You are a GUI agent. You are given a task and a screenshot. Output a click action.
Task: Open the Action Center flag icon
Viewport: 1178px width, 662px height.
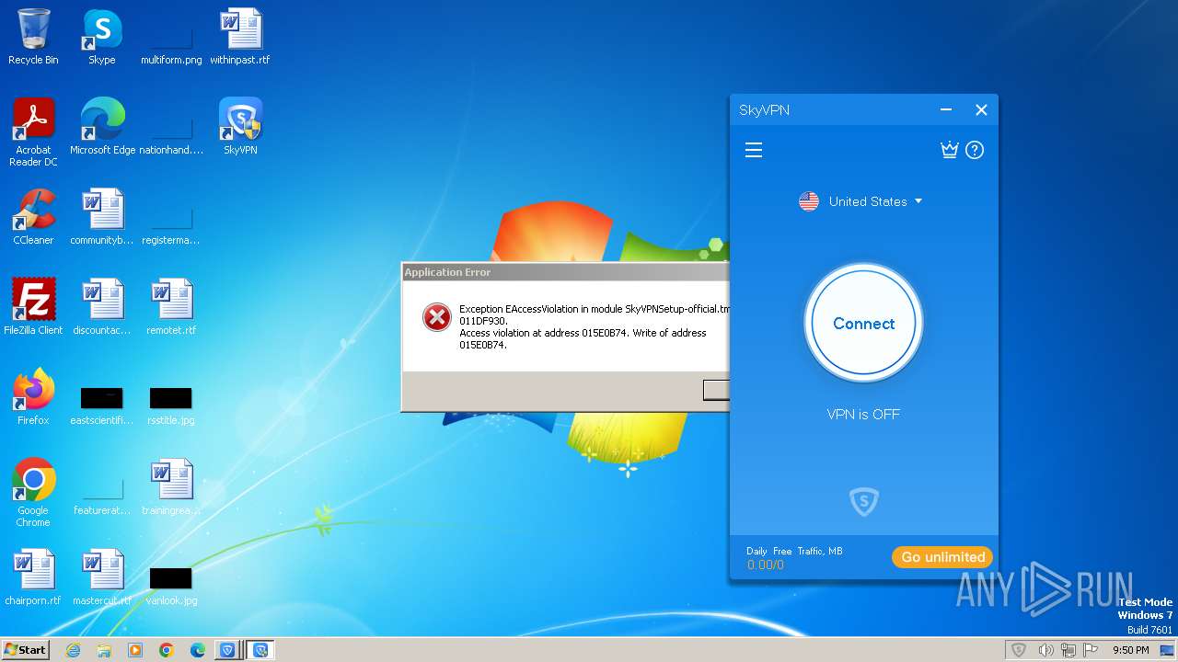click(x=1092, y=650)
